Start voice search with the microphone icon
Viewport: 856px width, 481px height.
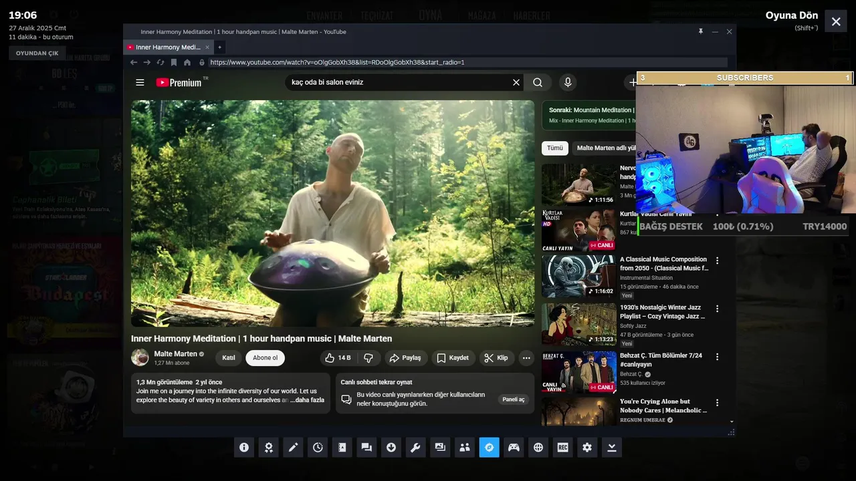click(x=568, y=82)
